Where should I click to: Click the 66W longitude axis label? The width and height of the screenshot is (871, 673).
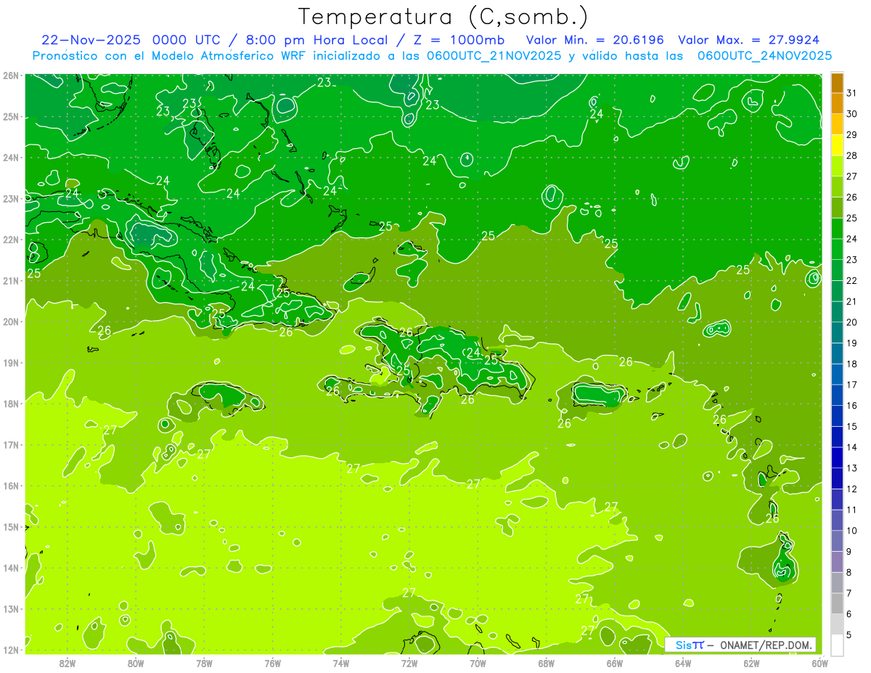coord(614,663)
